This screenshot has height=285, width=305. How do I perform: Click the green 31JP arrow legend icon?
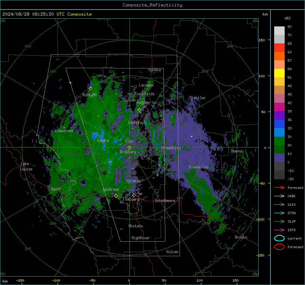coord(279,221)
